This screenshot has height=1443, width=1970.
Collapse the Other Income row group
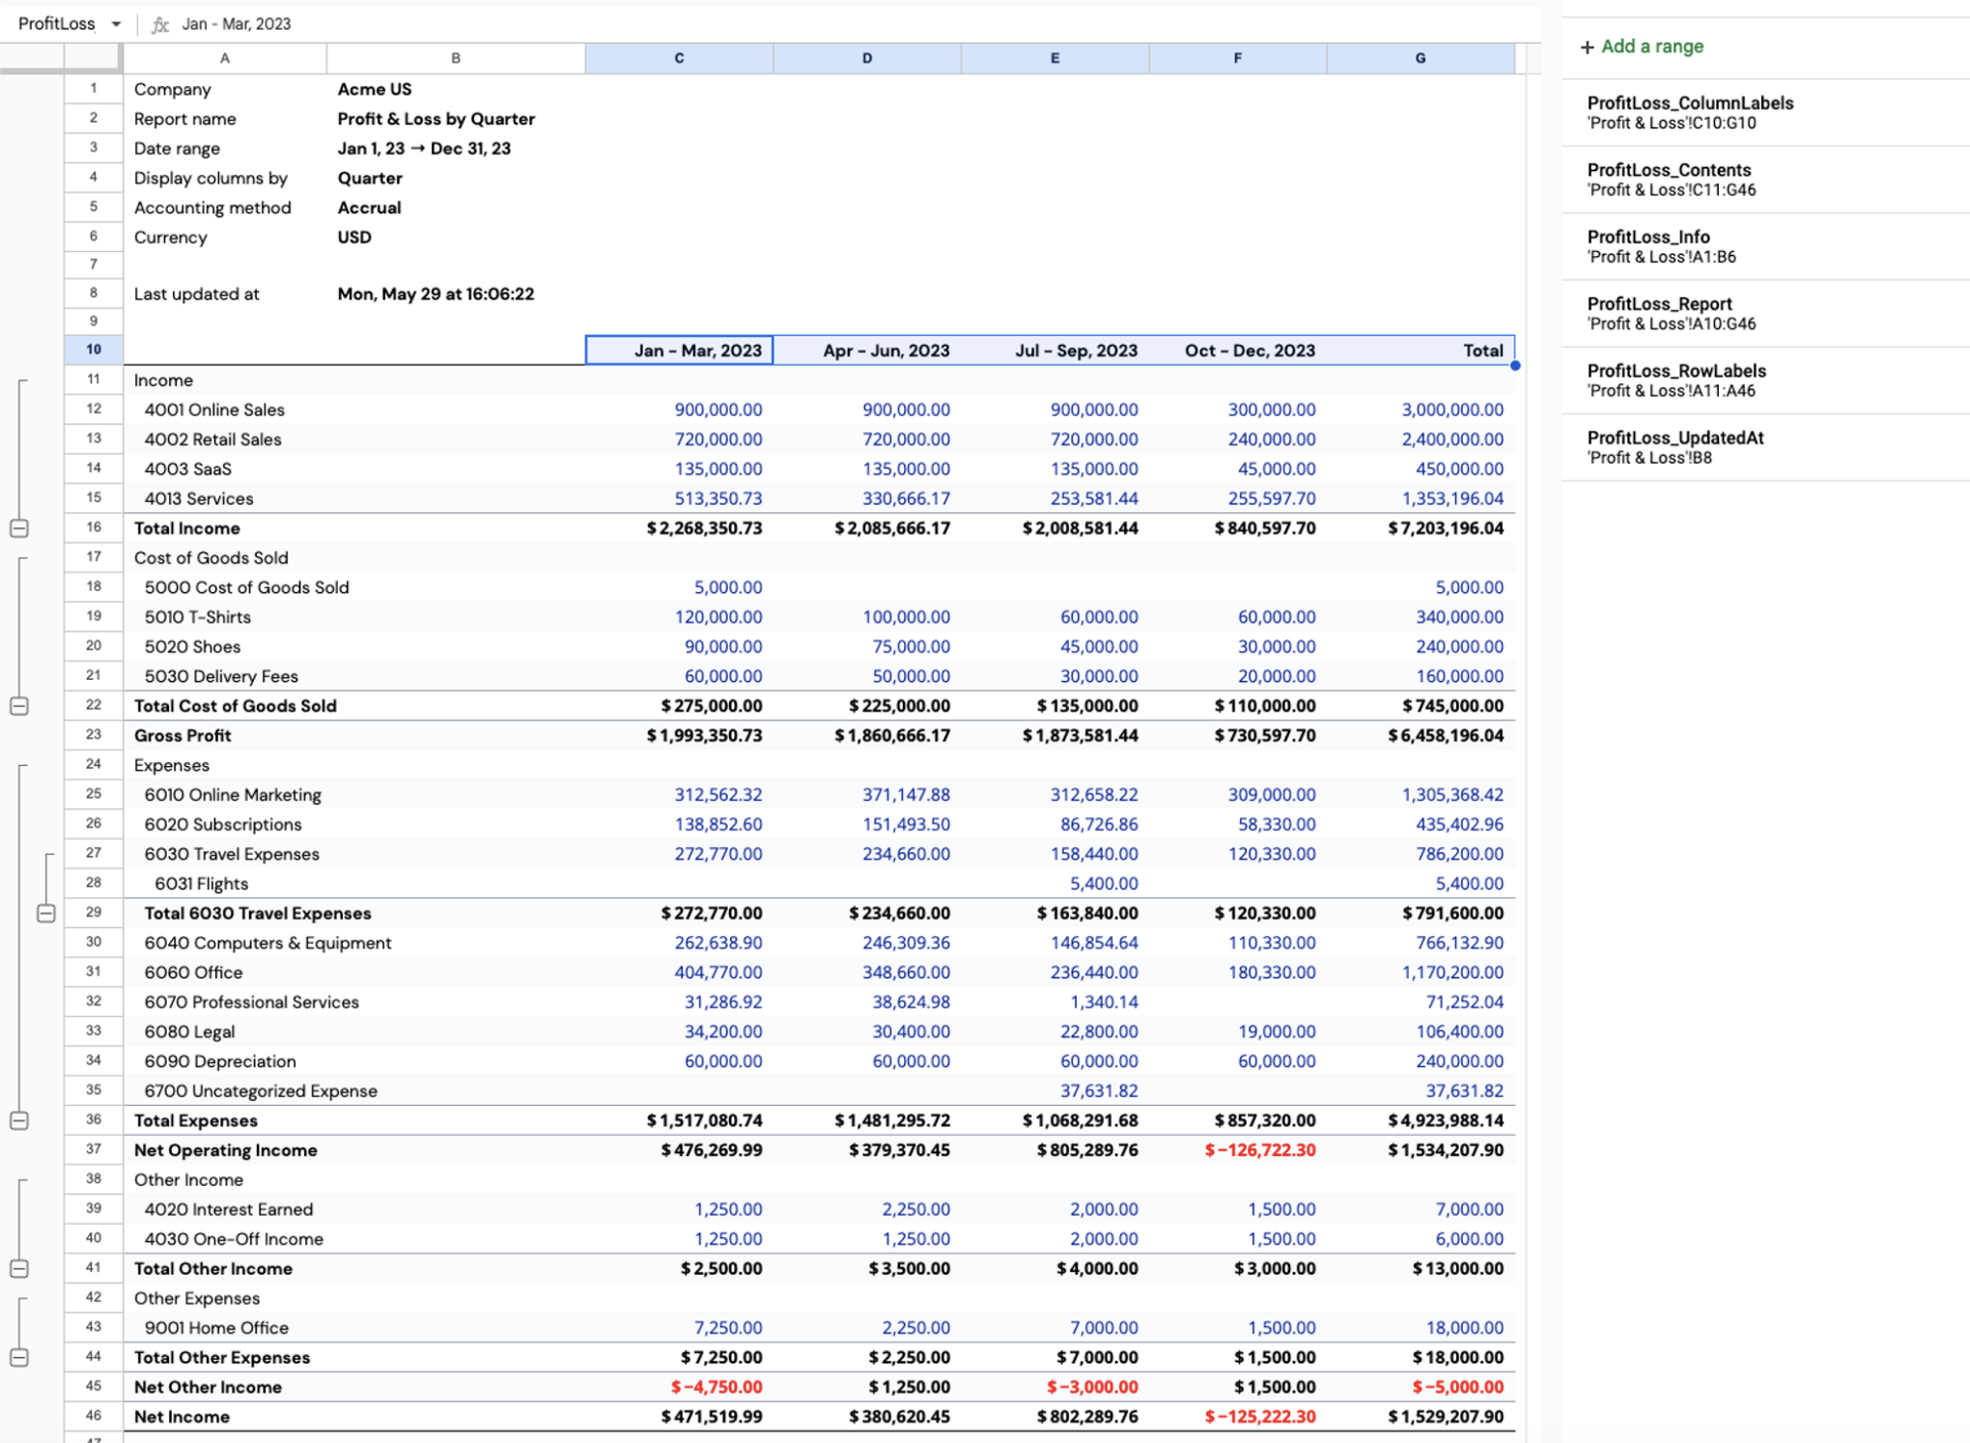[18, 1268]
